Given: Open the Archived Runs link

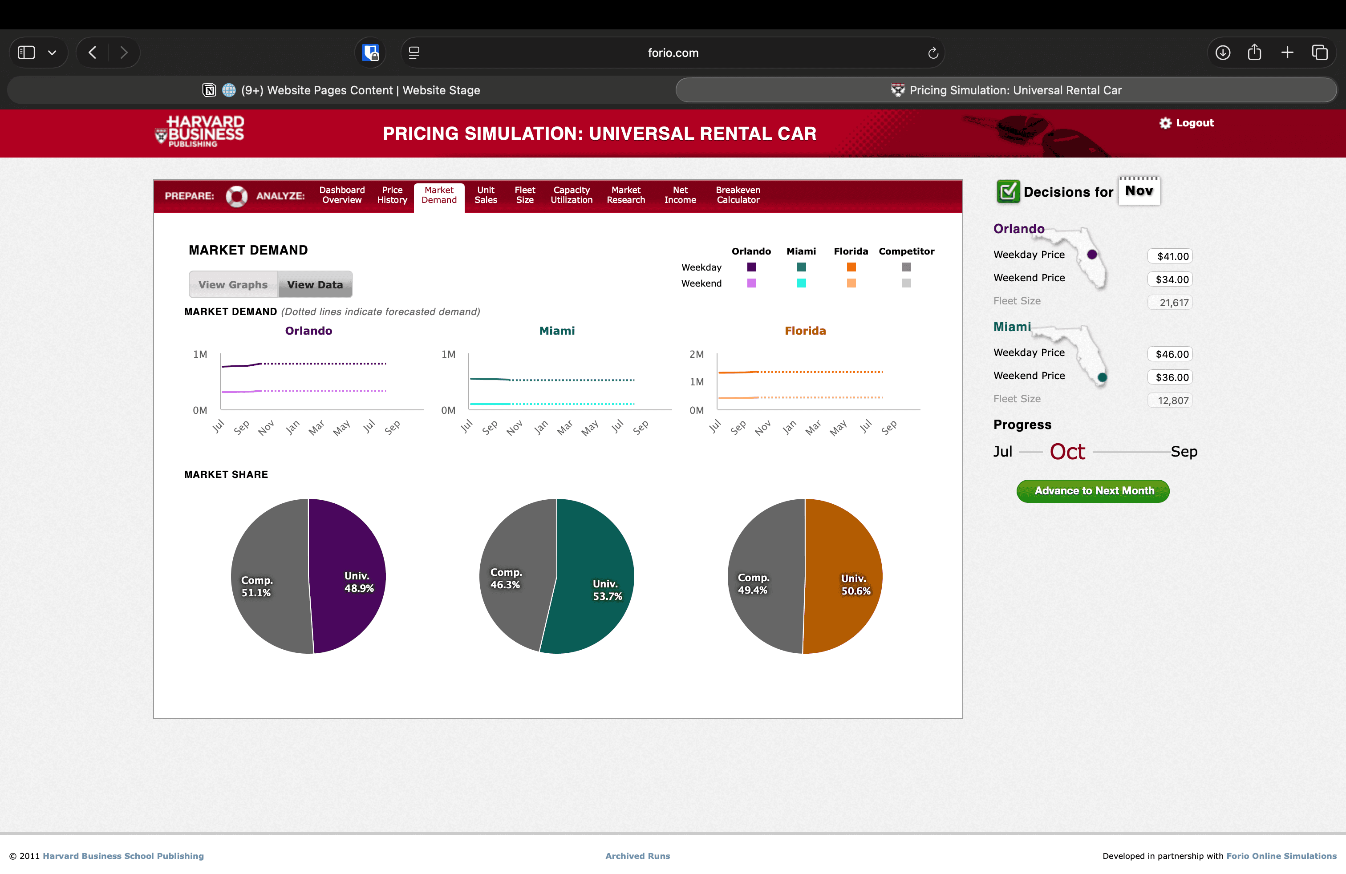Looking at the screenshot, I should coord(637,856).
